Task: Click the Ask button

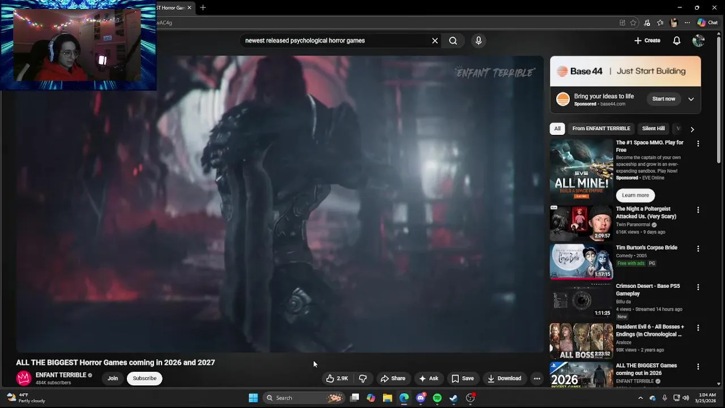Action: (428, 379)
